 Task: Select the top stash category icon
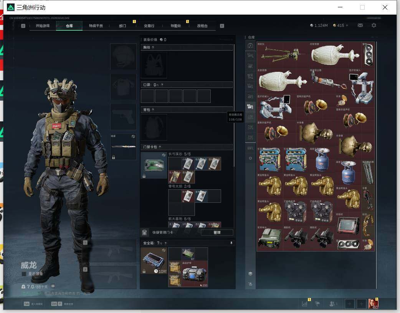click(x=250, y=46)
